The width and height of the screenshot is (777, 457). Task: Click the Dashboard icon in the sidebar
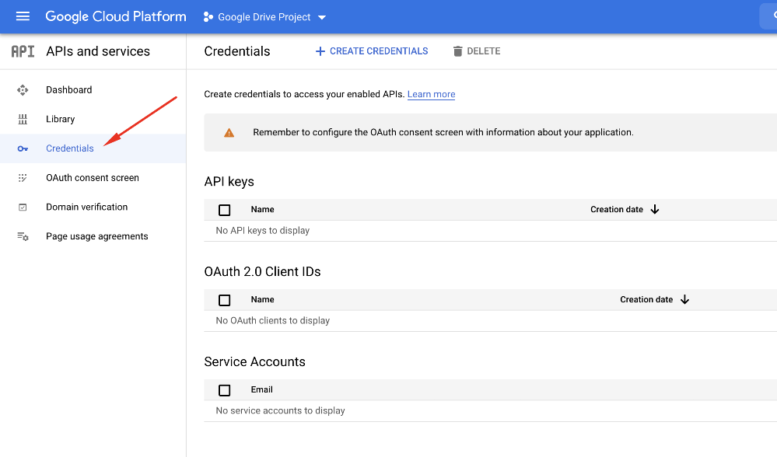click(23, 90)
